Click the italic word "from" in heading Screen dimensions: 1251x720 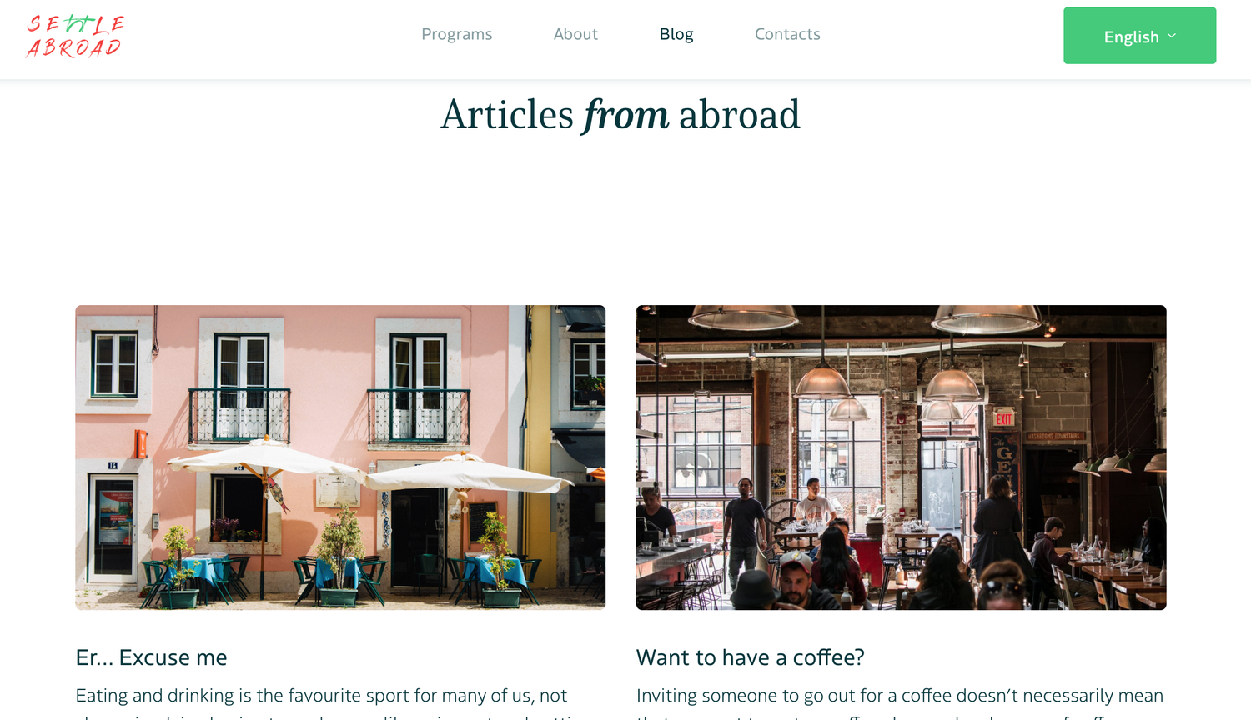(x=625, y=115)
